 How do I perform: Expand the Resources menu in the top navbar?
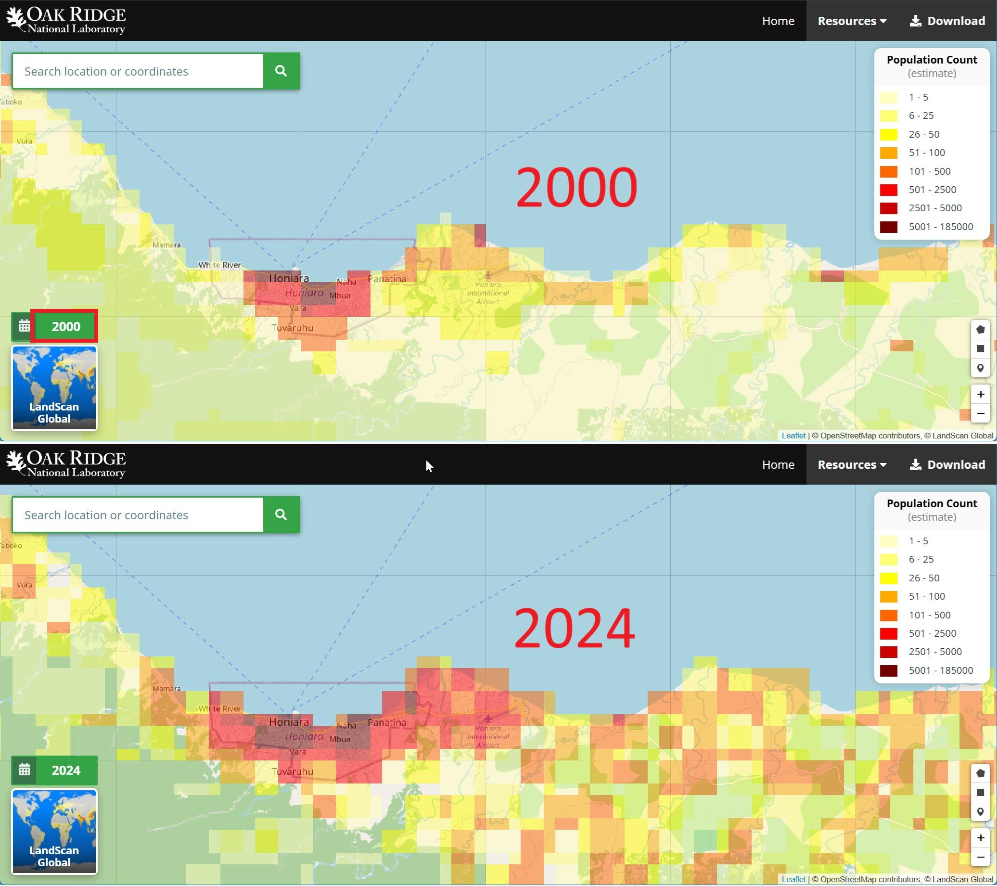click(852, 21)
